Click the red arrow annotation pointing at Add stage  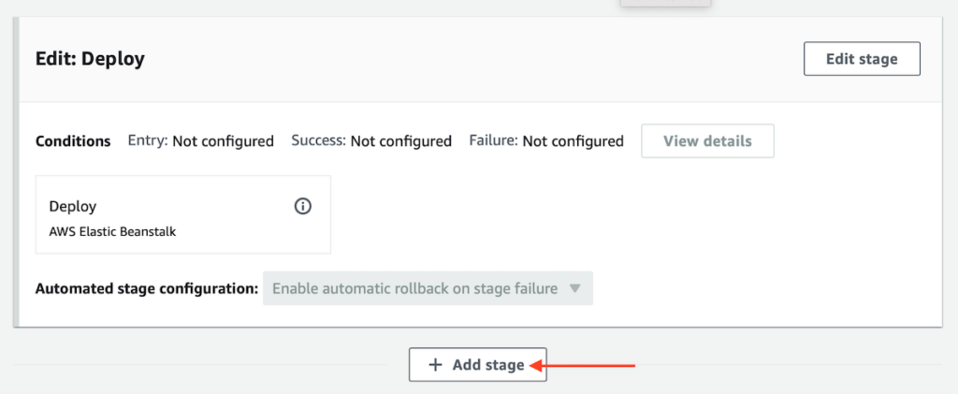[x=582, y=365]
